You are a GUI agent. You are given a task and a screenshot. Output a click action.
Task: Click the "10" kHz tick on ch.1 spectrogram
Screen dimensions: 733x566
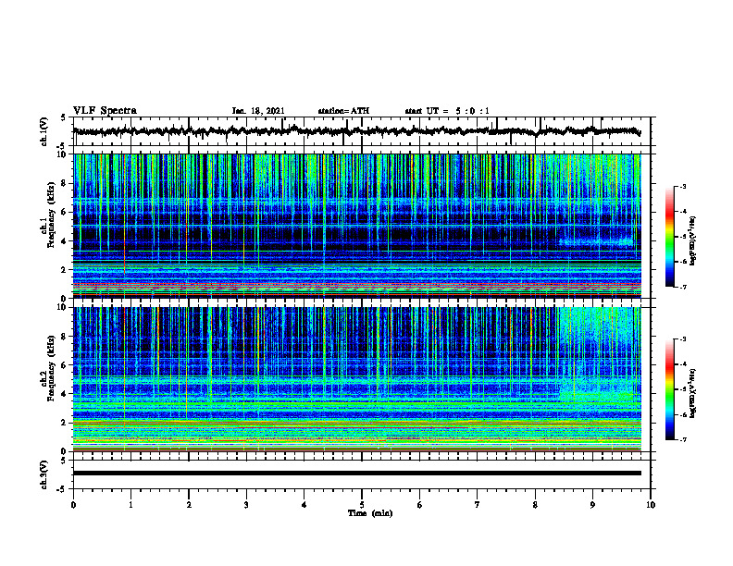point(63,154)
